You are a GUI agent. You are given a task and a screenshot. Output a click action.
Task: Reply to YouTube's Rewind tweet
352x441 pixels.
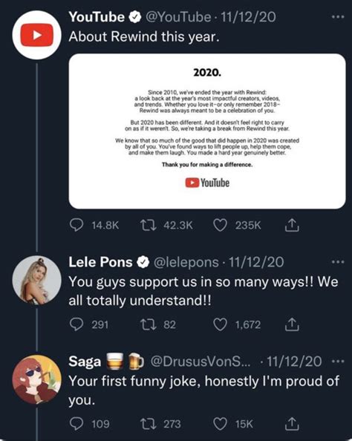point(76,225)
